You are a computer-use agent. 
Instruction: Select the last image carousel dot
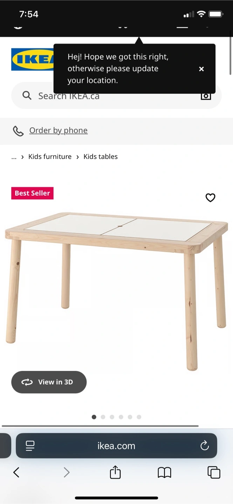coord(139,417)
